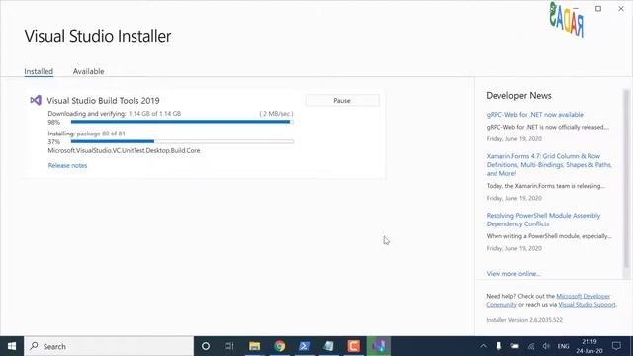Viewport: 633px width, 356px height.
Task: Click Visual Studio Installer taskbar icon
Action: pyautogui.click(x=379, y=346)
